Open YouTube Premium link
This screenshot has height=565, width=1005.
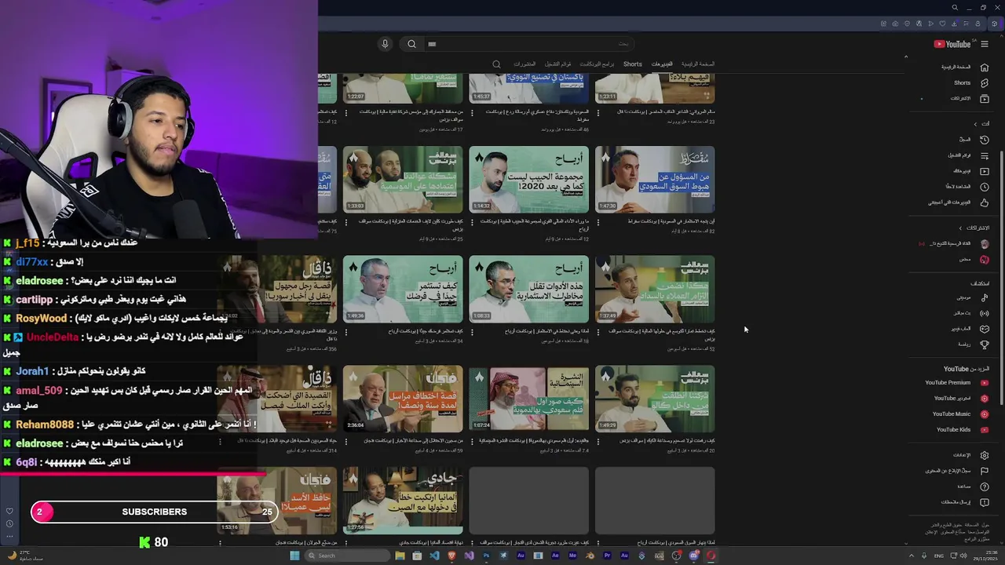tap(956, 383)
